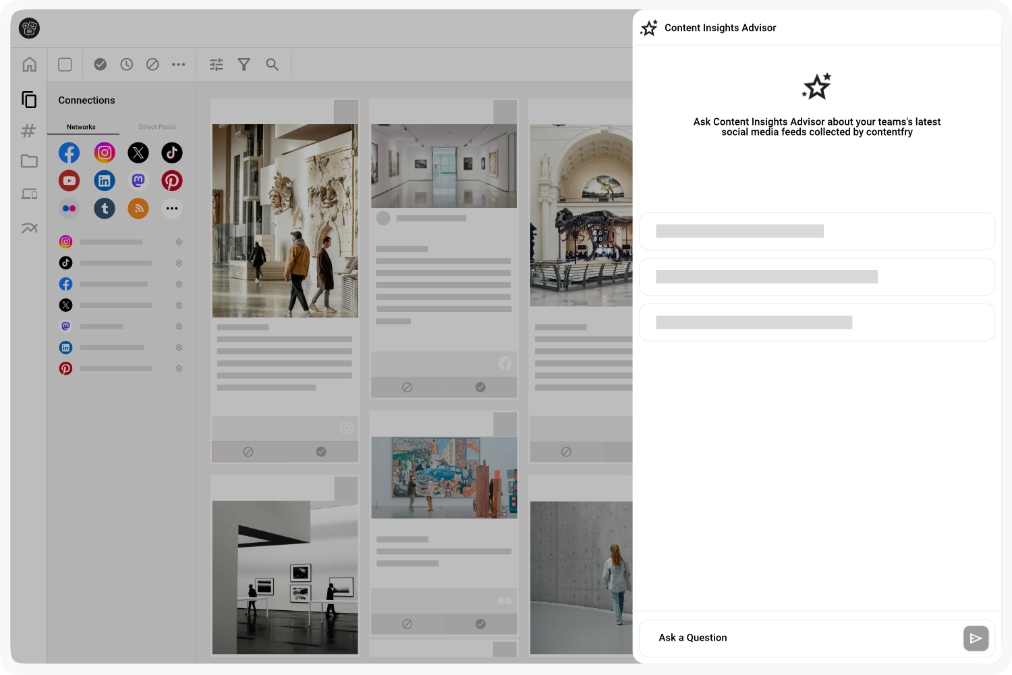Approve the first museum sculpture post
Screen dimensions: 1012x675
[x=321, y=452]
